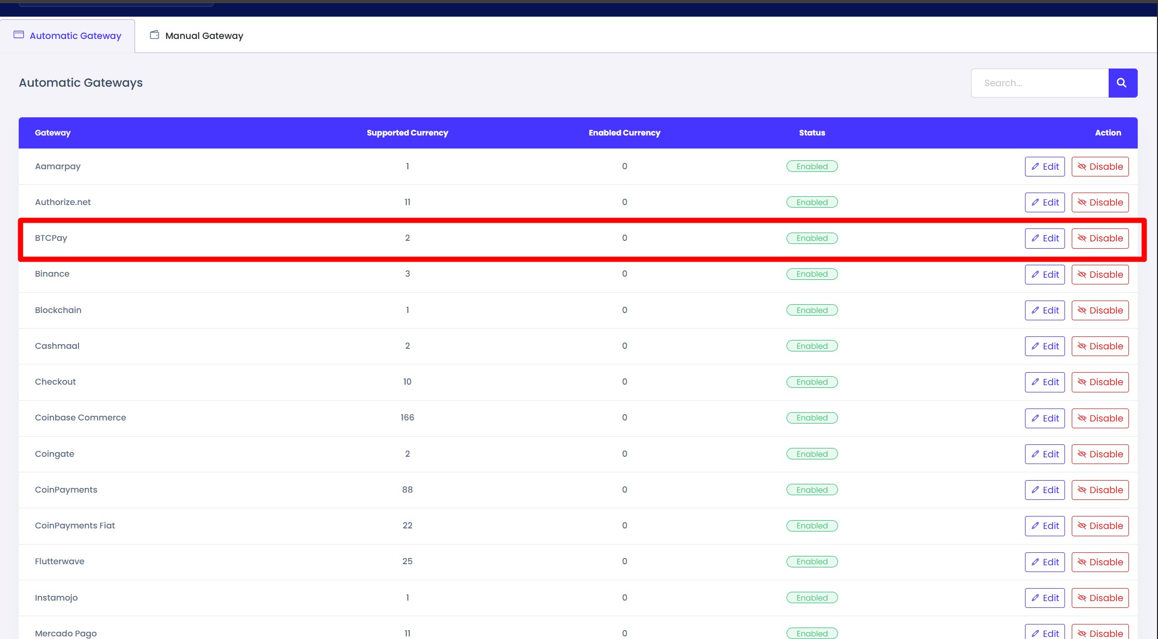The width and height of the screenshot is (1158, 639).
Task: Click the BTCPay Enabled status badge
Action: pos(812,238)
